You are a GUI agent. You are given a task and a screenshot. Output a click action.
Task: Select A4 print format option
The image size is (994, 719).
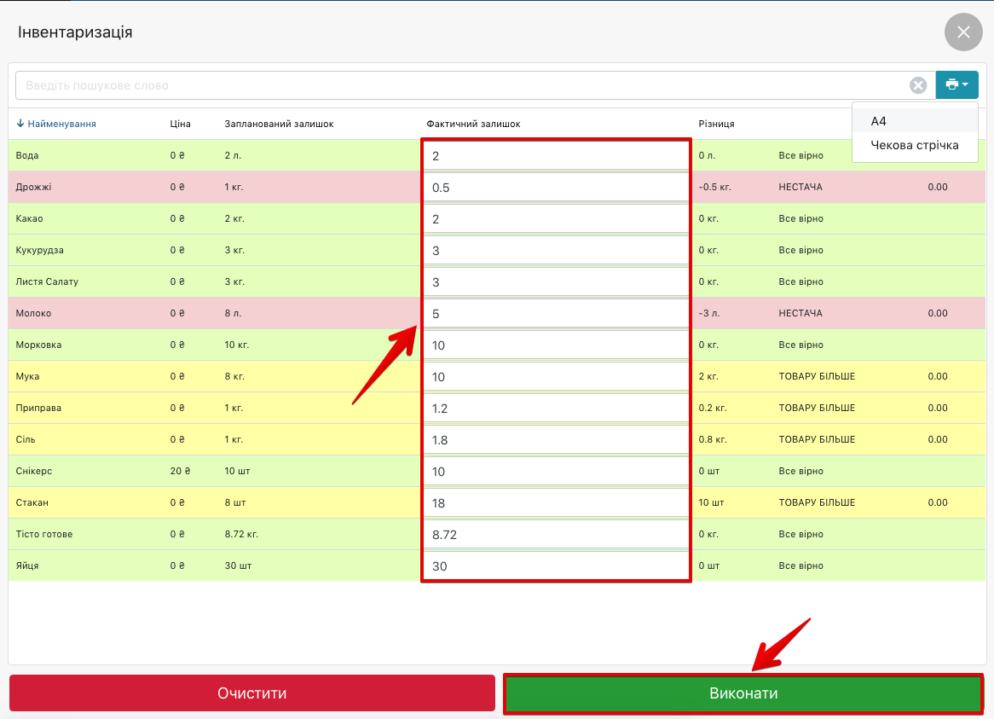tap(879, 121)
